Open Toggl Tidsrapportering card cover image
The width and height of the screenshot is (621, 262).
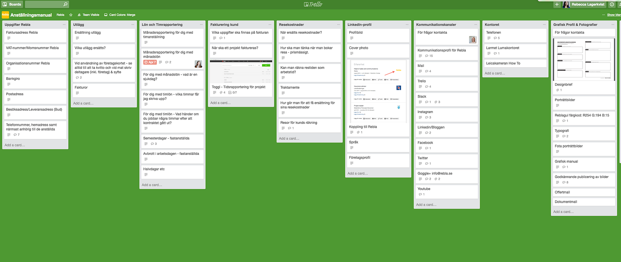[241, 71]
